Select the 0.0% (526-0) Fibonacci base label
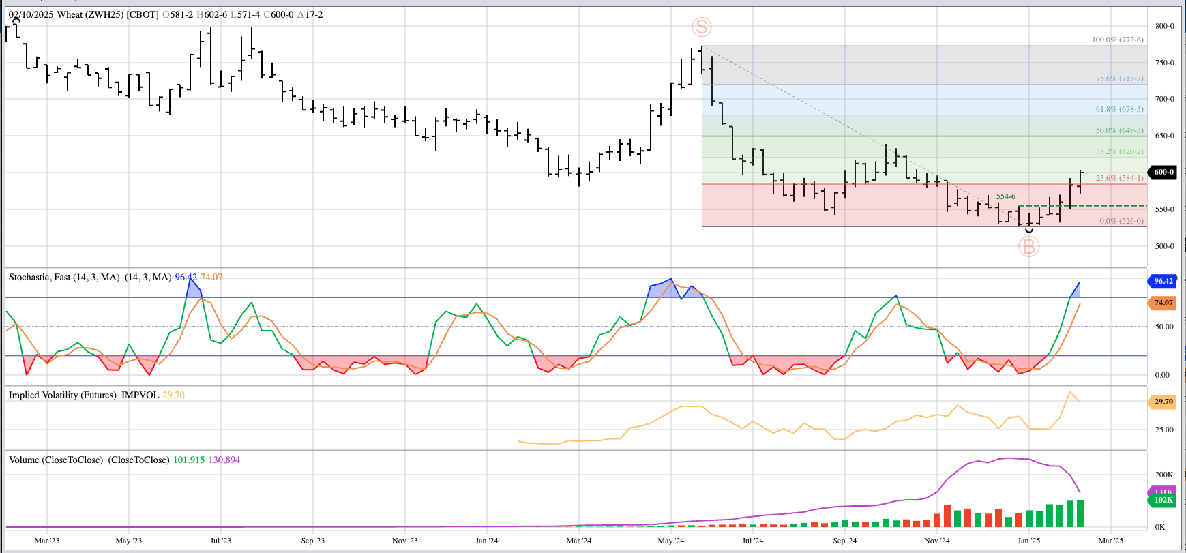This screenshot has height=553, width=1186. click(1121, 221)
